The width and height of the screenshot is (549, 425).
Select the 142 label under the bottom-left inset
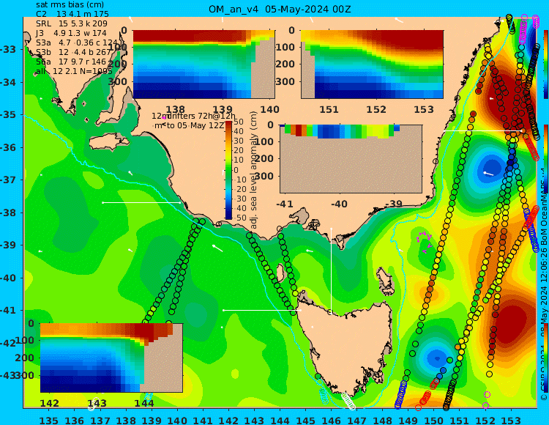pyautogui.click(x=49, y=403)
